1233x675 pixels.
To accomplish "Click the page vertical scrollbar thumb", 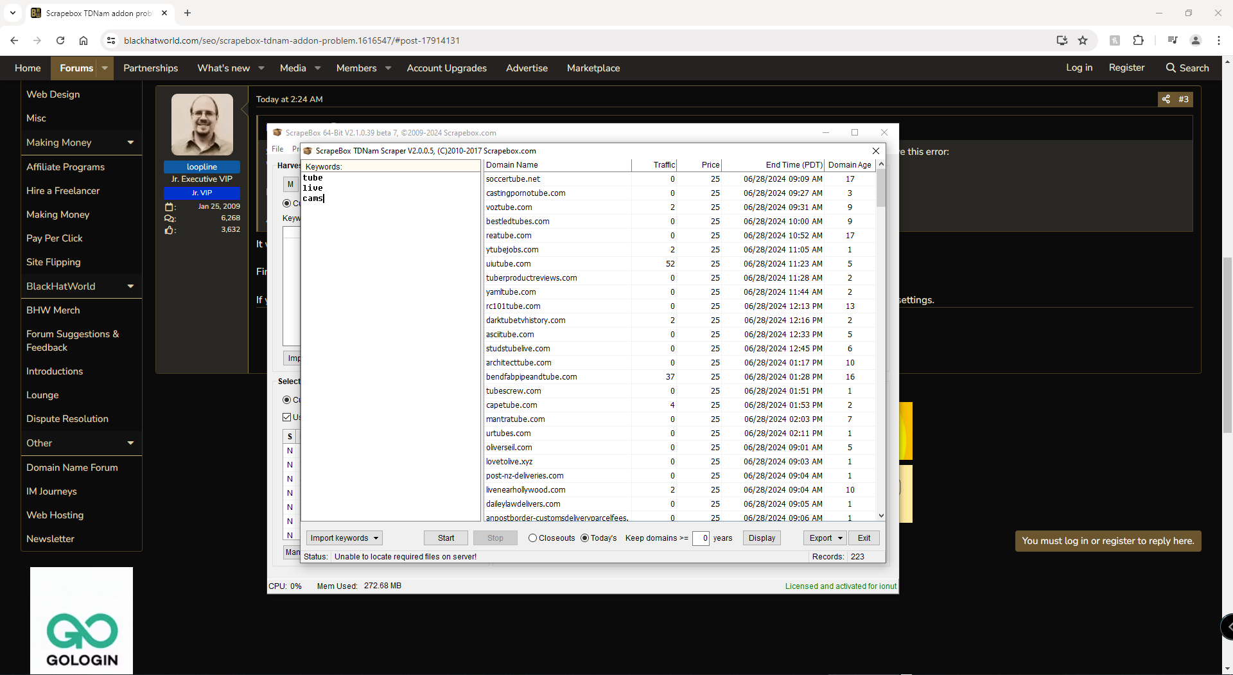I will pos(1227,344).
